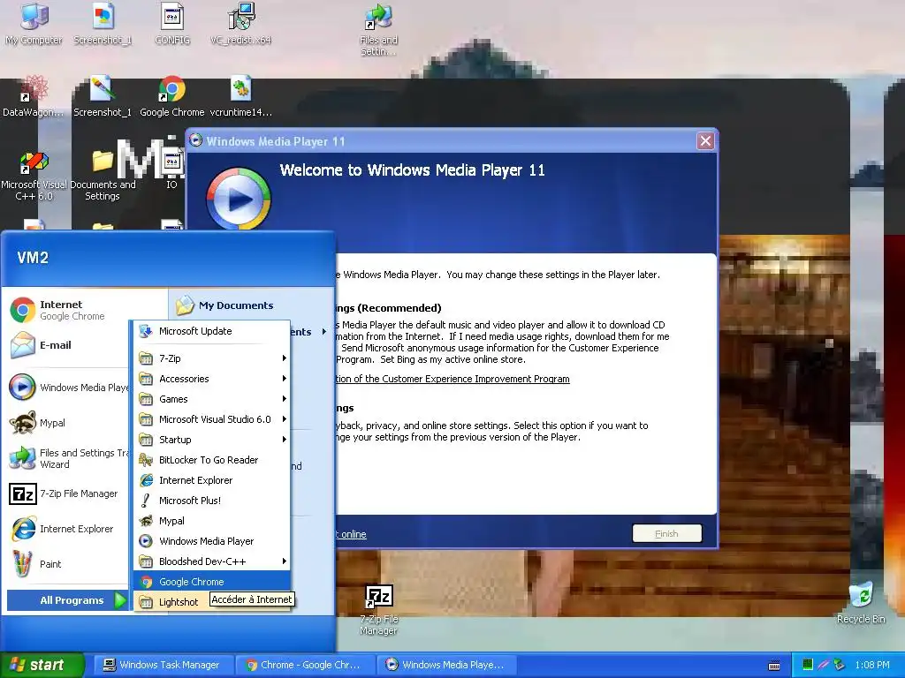Viewport: 905px width, 678px height.
Task: Open VC_redist.x64 installer icon
Action: click(x=240, y=24)
